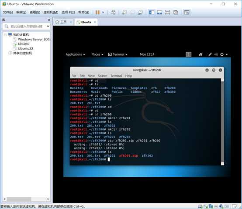Open the 虚拟机(M) menu
The image size is (242, 209).
(51, 12)
